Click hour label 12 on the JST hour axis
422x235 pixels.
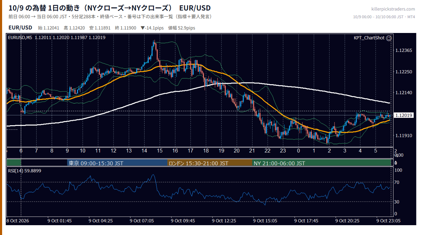113,151
